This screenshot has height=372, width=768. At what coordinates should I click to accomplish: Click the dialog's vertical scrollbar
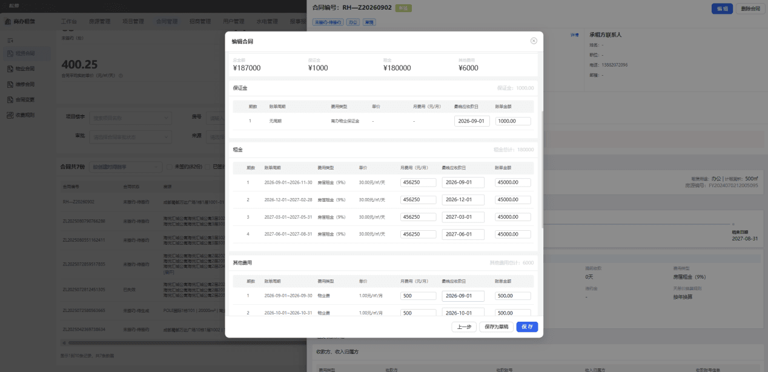coord(541,168)
